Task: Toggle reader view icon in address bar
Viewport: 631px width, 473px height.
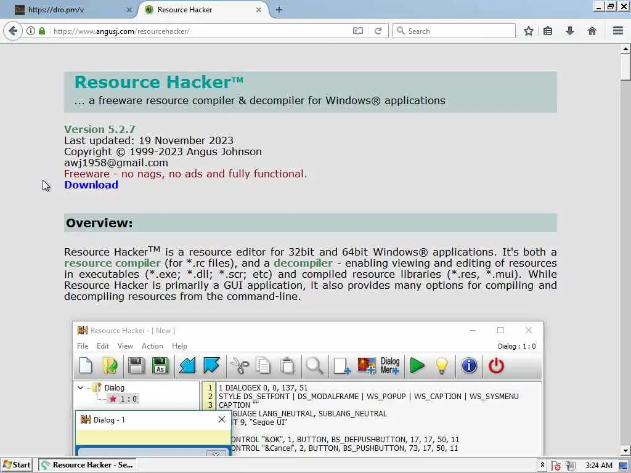Action: (x=358, y=31)
